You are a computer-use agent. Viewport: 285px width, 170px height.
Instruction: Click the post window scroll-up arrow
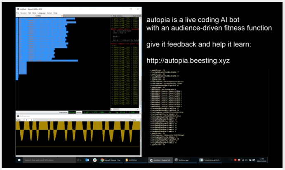click(140, 19)
